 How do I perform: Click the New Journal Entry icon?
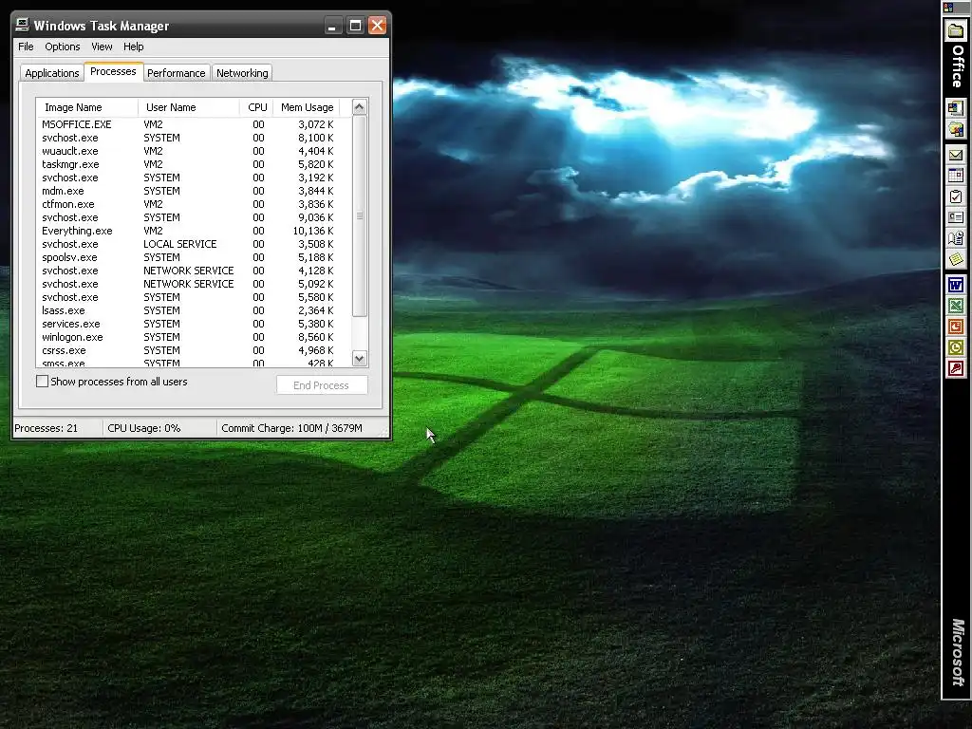(x=955, y=238)
